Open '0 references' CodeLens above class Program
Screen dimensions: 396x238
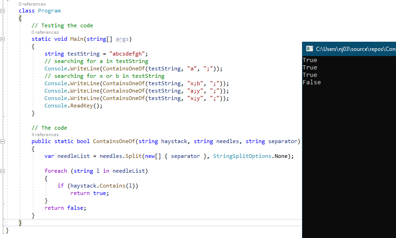32,4
